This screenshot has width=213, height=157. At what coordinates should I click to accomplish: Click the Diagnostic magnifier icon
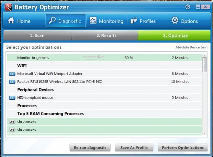click(52, 20)
